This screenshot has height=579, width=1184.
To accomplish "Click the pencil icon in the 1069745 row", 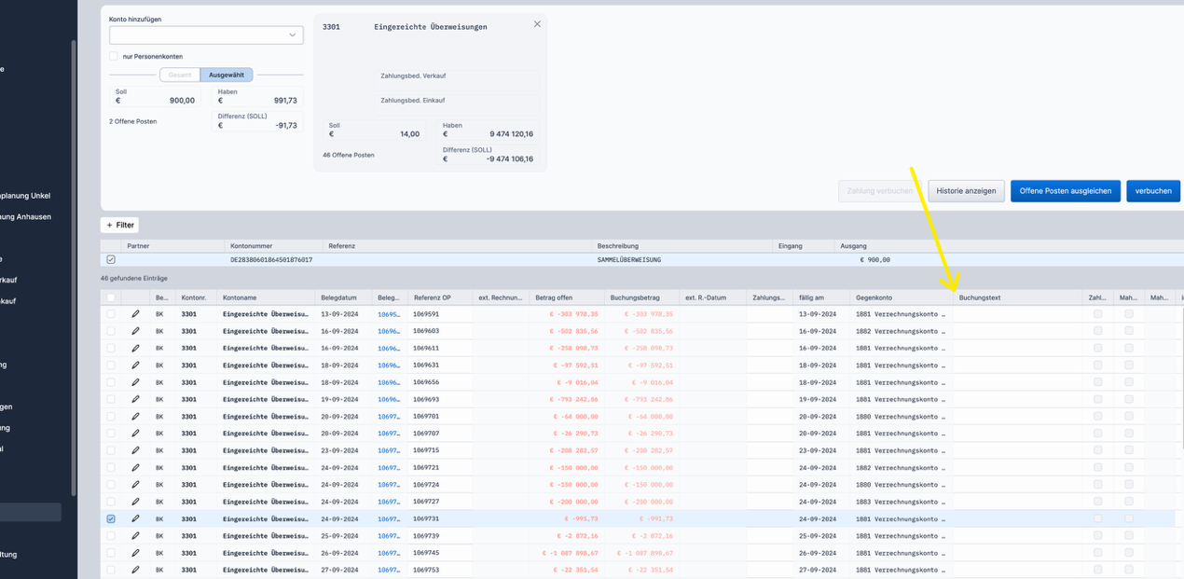I will 135,553.
